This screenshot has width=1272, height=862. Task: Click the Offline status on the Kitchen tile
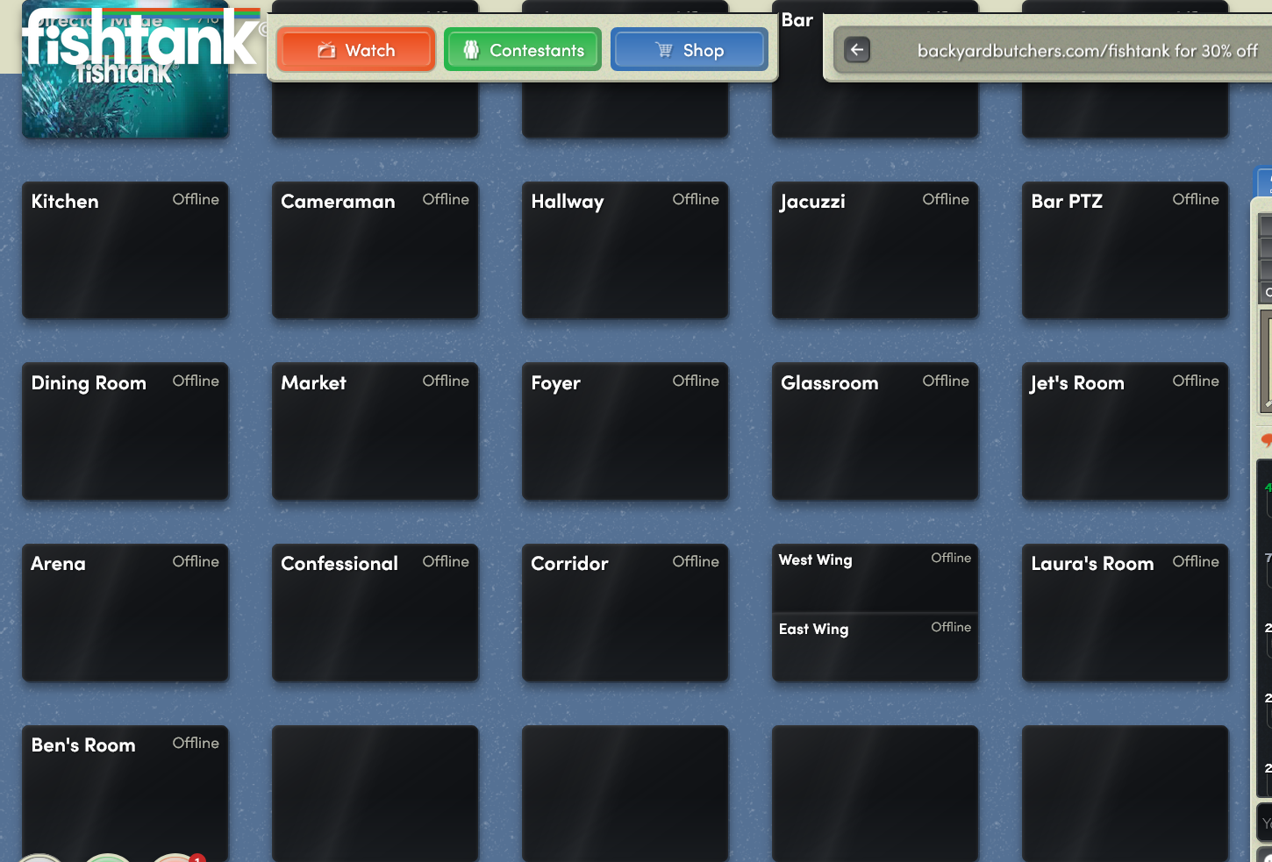[x=196, y=200]
